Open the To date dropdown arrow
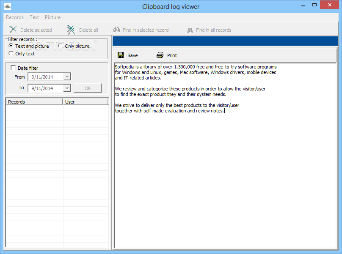 click(67, 88)
